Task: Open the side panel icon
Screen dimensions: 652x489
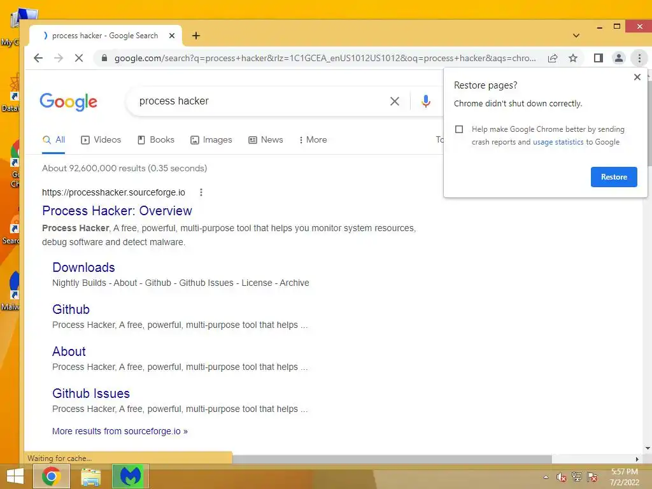Action: click(599, 58)
